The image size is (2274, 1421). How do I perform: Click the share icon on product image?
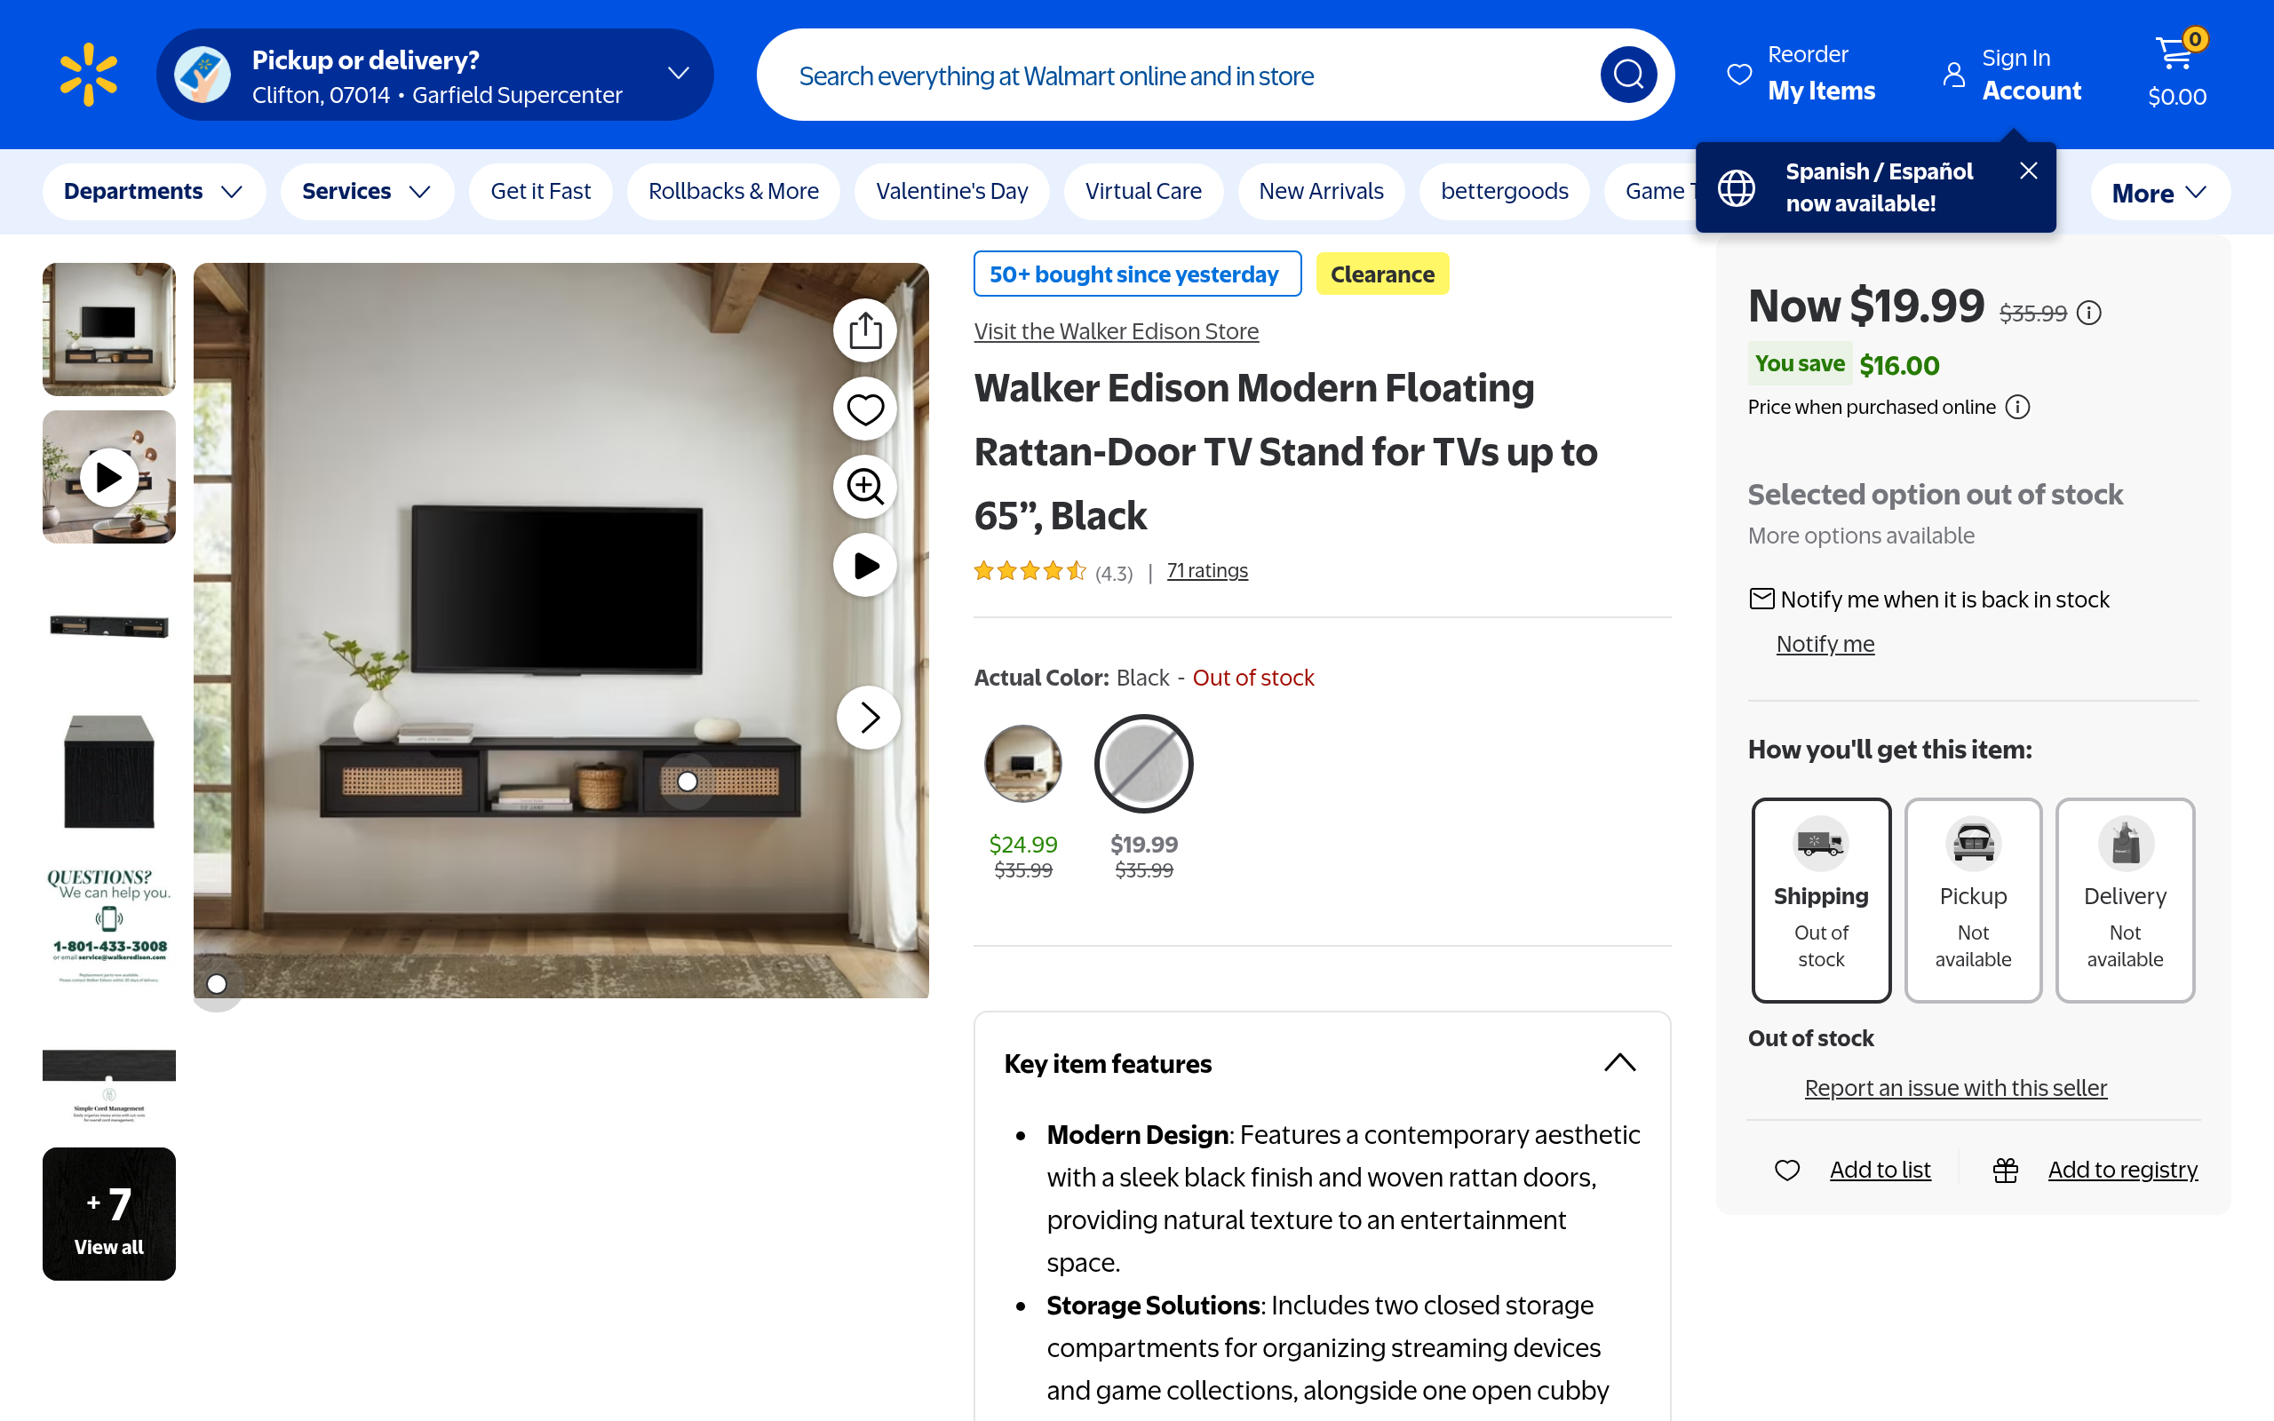(x=864, y=330)
